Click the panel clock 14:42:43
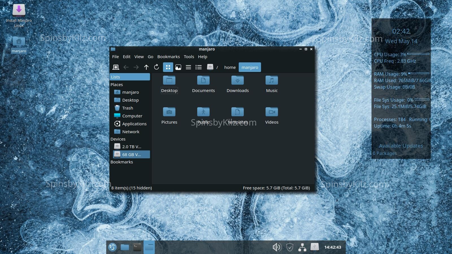Viewport: 452px width, 254px height. [333, 247]
